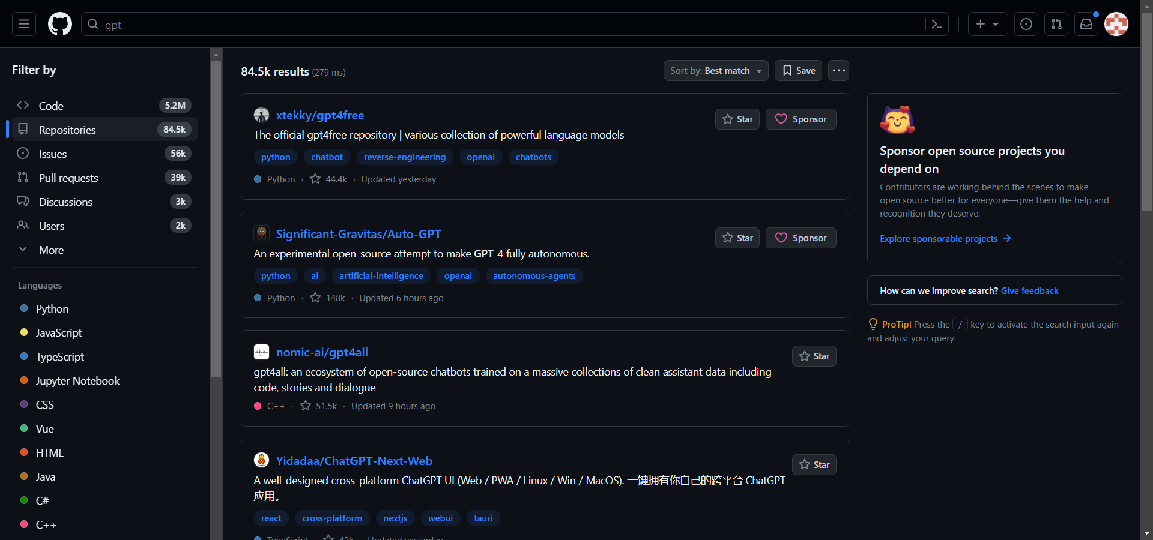Click the GitHub logo homepage icon
Viewport: 1153px width, 540px height.
click(60, 24)
